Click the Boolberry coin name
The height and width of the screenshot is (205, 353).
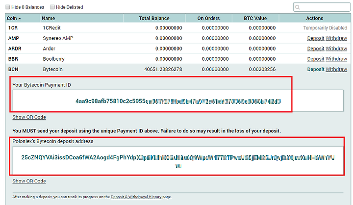pyautogui.click(x=53, y=59)
